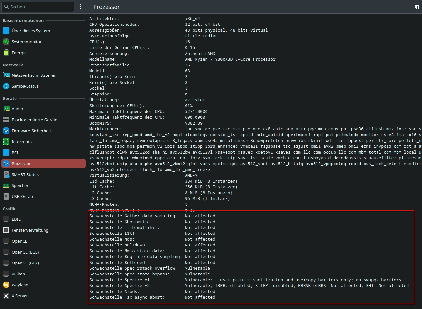Click the OpenCL icon
This screenshot has height=309, width=422.
click(6, 241)
